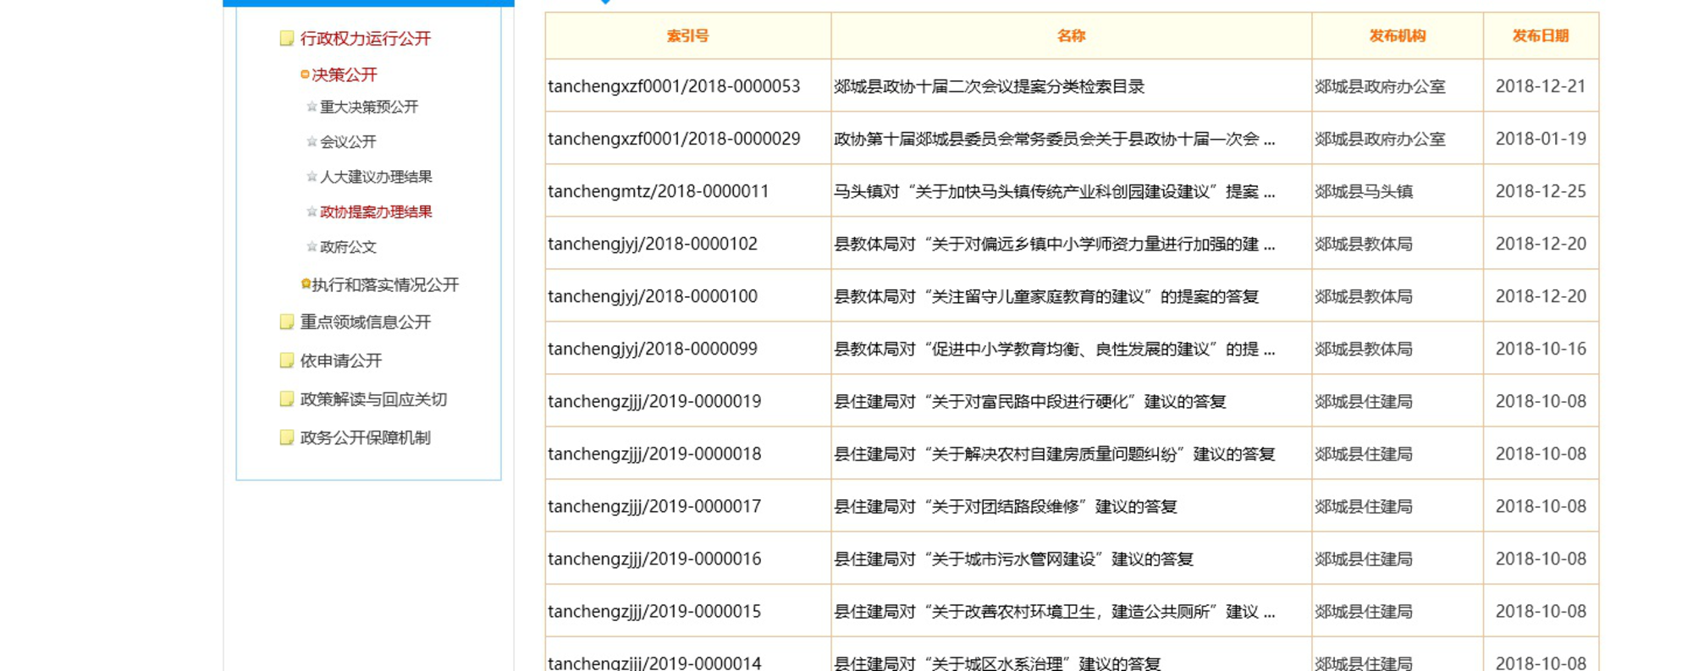Click star icon beside 会议公开
The width and height of the screenshot is (1693, 671).
pos(312,141)
